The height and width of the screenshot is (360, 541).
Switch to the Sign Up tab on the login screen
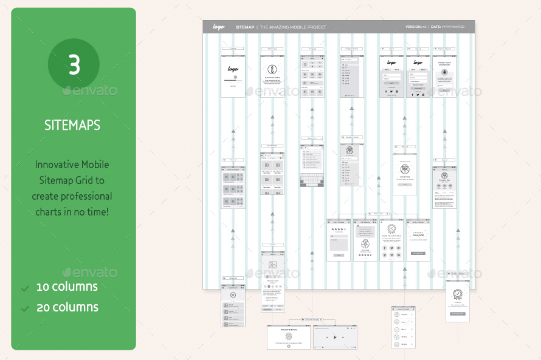[397, 69]
